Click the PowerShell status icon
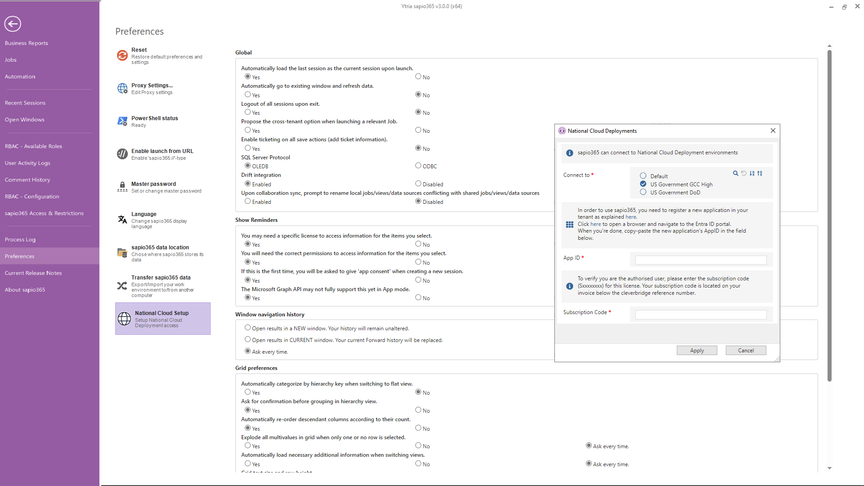Screen dimensions: 864x486 coord(122,121)
